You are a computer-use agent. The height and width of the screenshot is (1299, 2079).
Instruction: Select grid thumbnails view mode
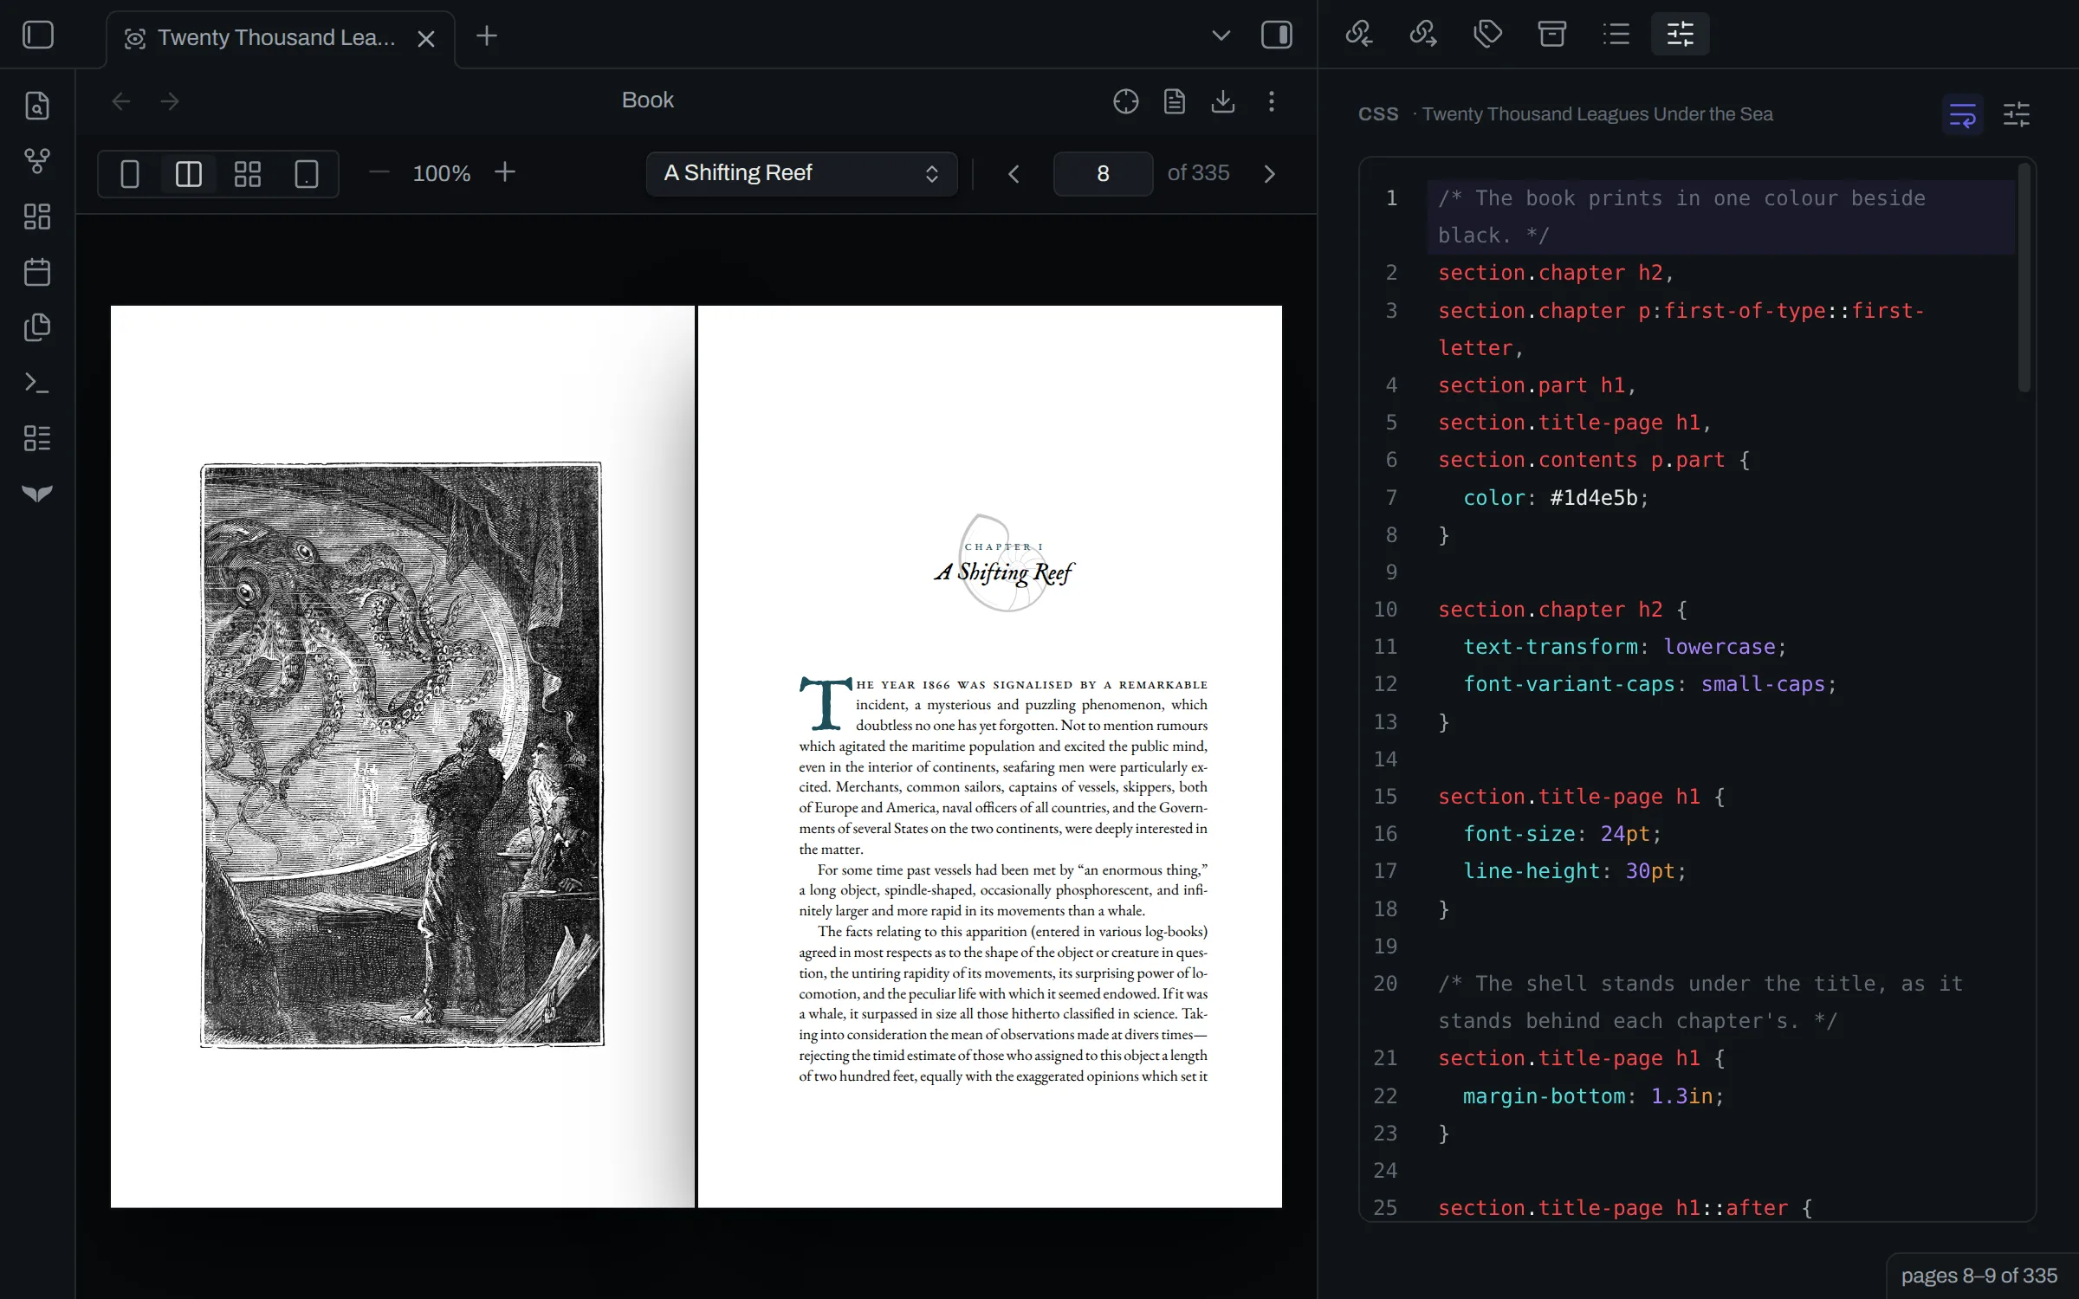pyautogui.click(x=247, y=173)
